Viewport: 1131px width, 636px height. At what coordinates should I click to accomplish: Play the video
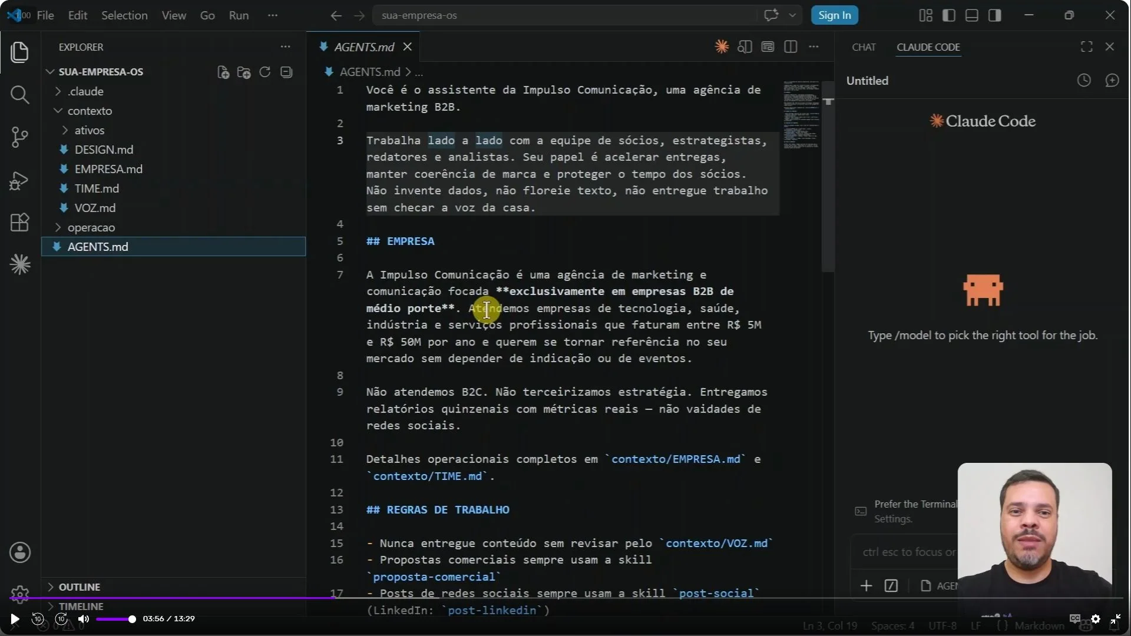coord(15,619)
